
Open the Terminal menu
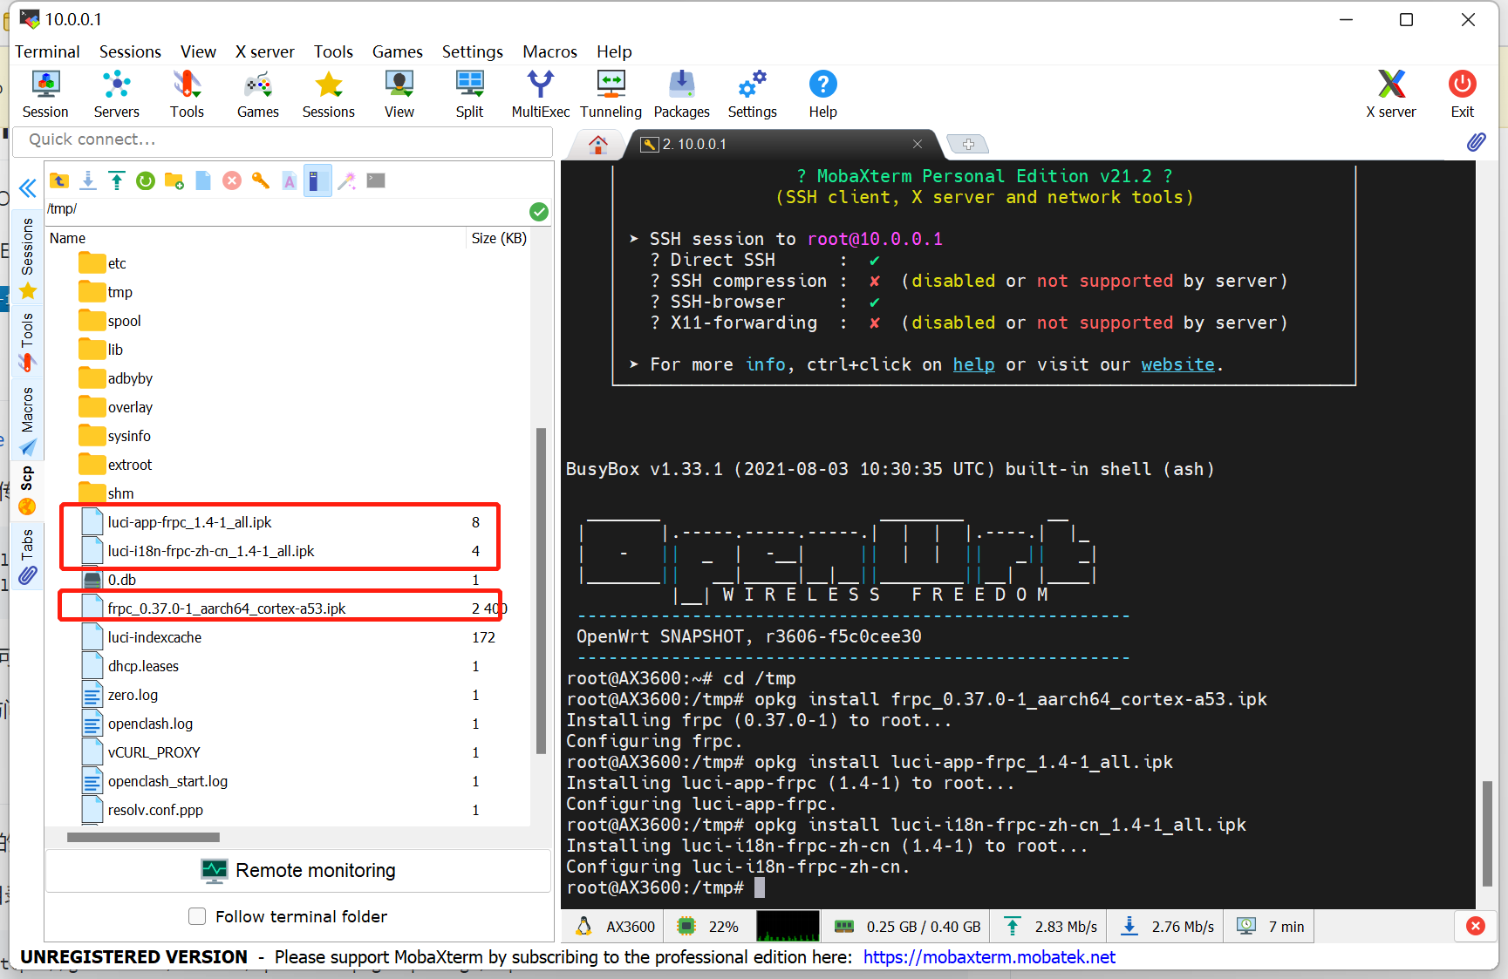(47, 51)
